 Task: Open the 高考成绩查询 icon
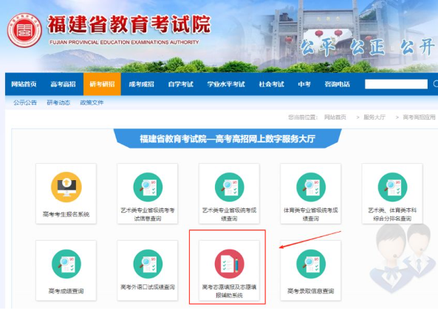[66, 264]
